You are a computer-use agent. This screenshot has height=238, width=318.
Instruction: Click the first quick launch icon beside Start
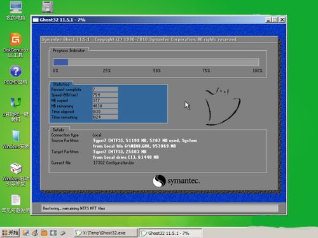26,233
